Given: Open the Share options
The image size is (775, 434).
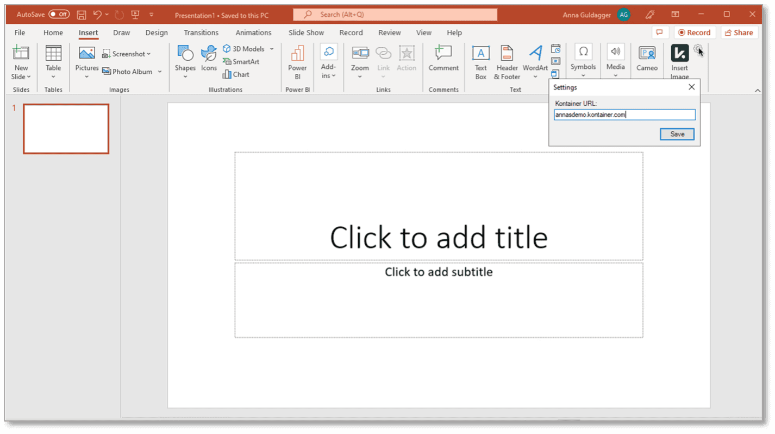Looking at the screenshot, I should click(x=739, y=32).
